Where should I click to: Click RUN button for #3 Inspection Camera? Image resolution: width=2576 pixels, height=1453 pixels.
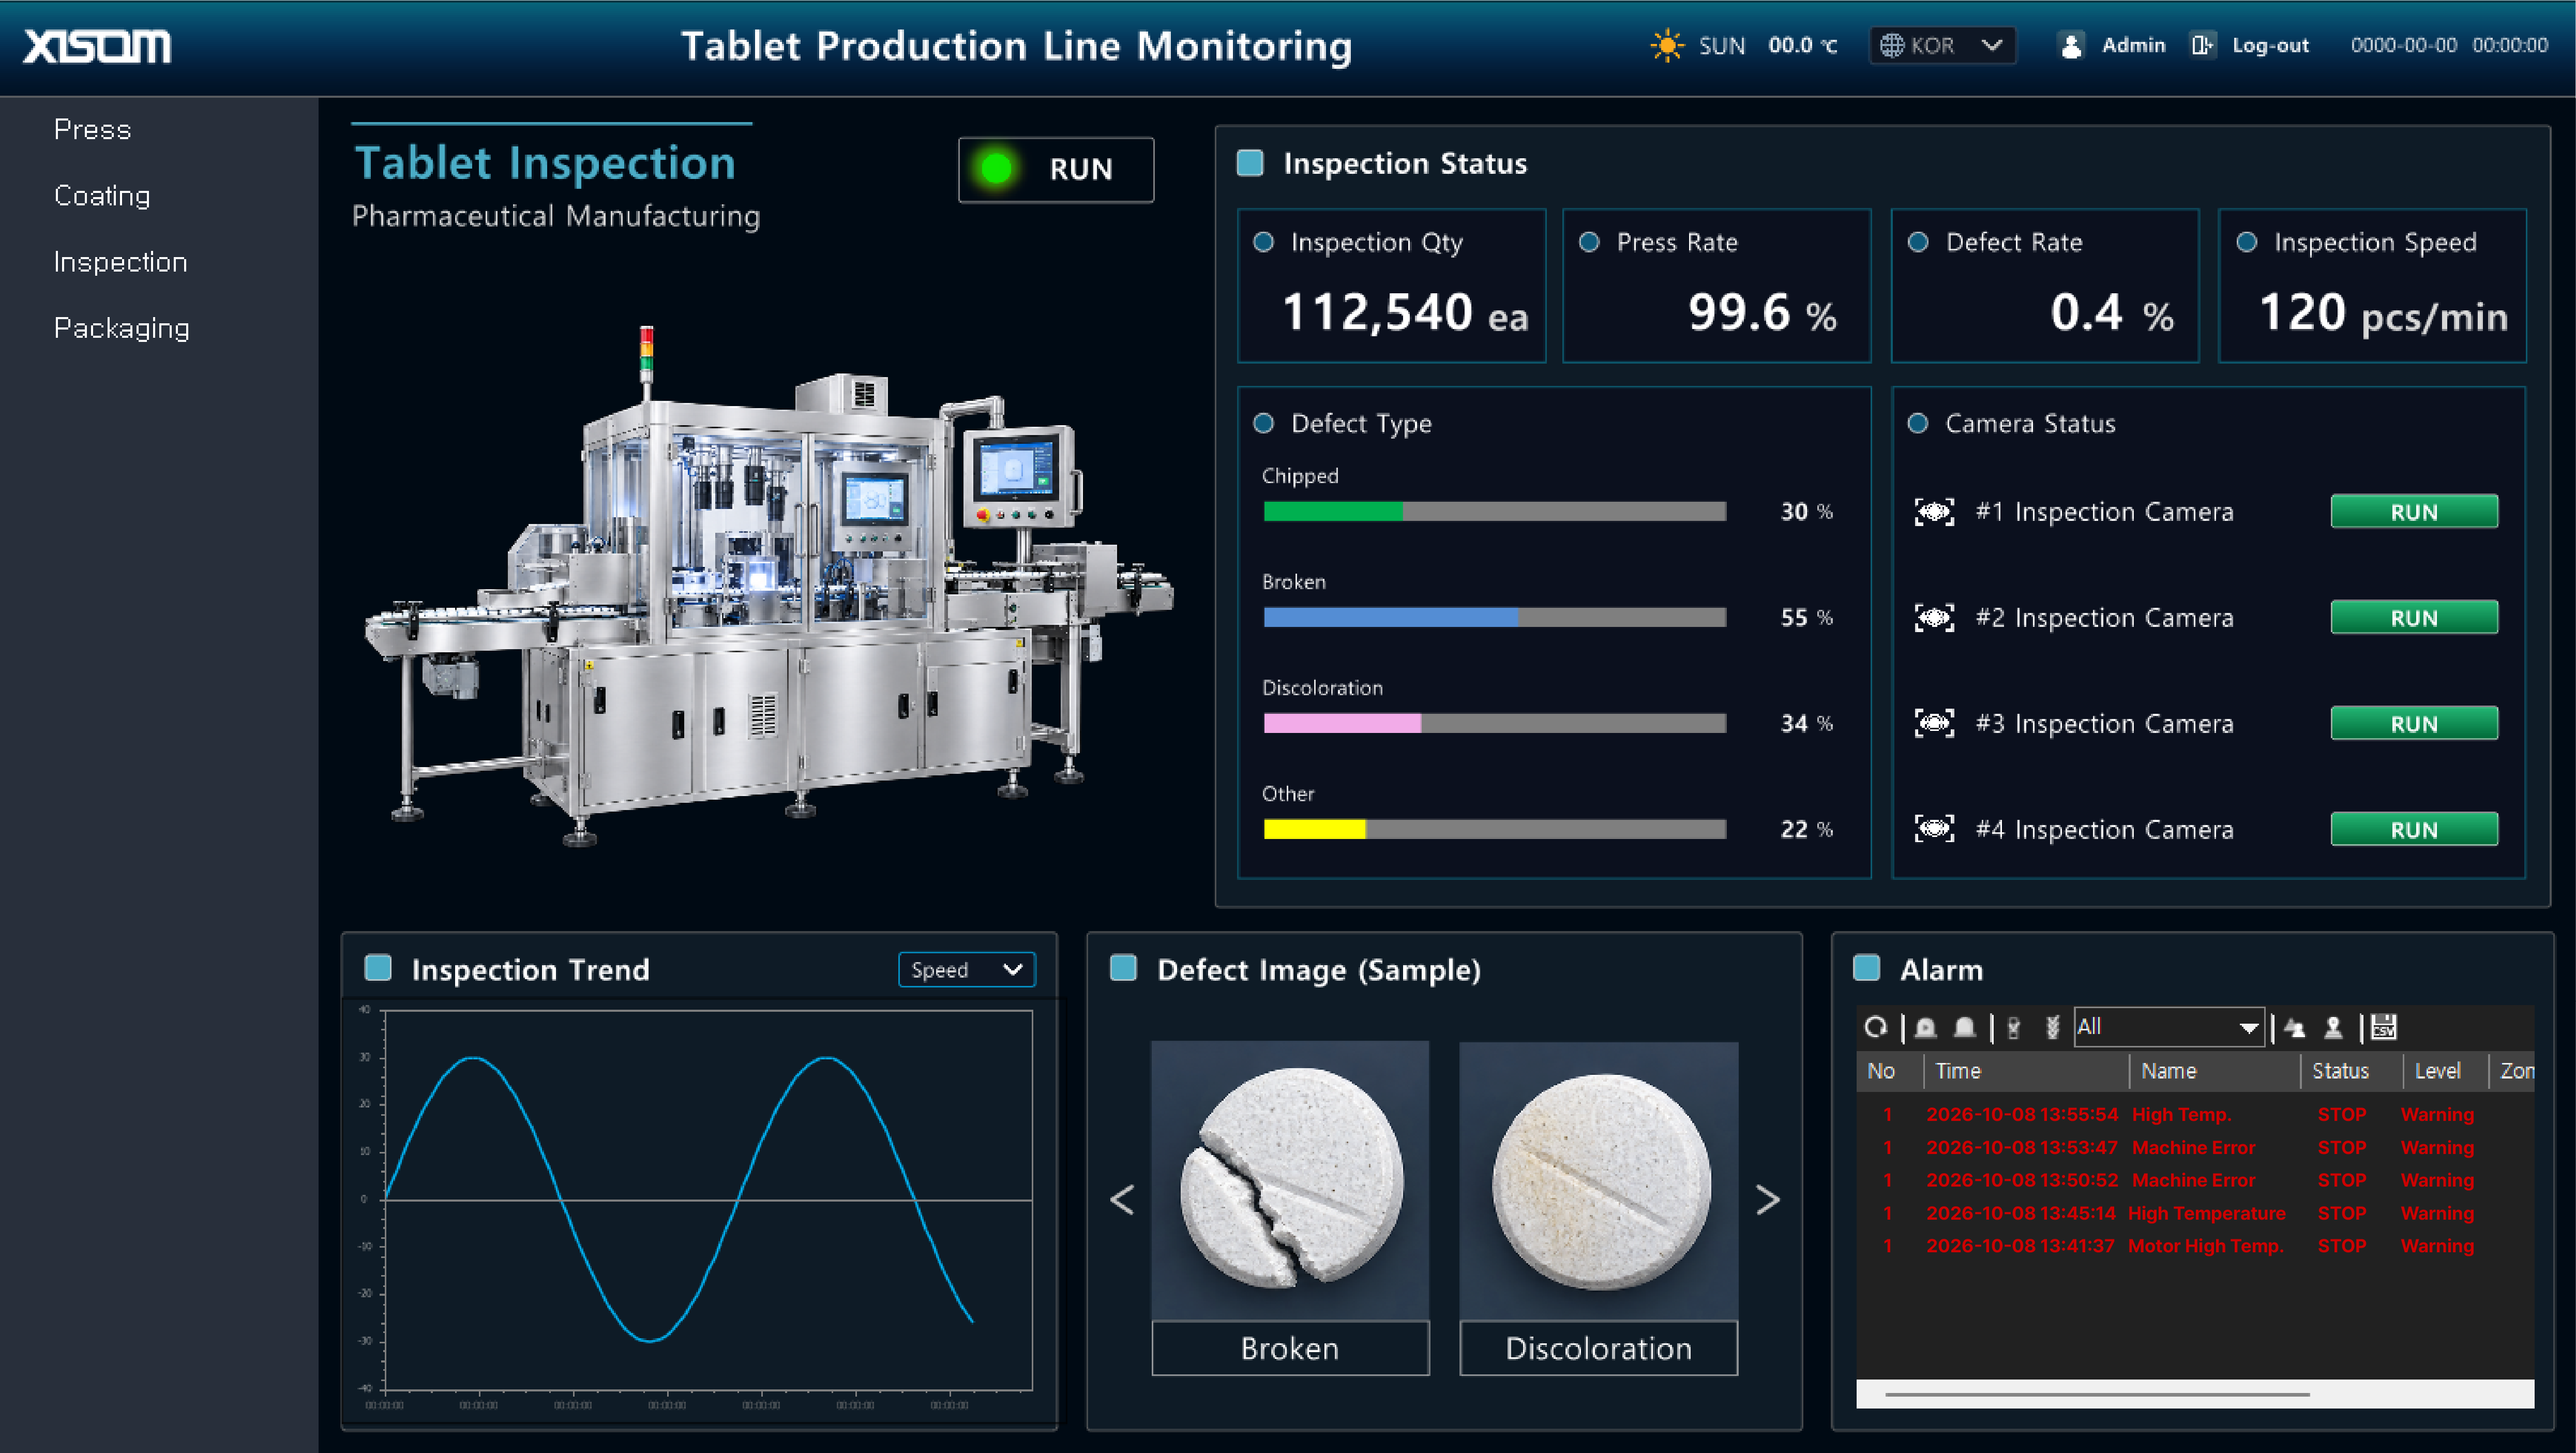point(2414,723)
